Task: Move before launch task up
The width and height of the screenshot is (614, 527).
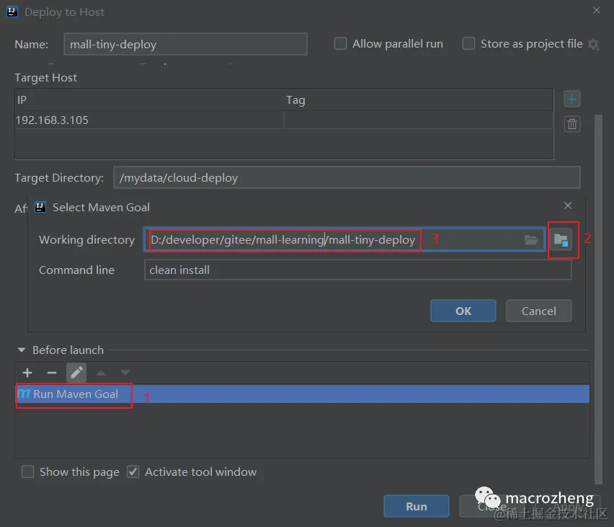Action: click(101, 373)
